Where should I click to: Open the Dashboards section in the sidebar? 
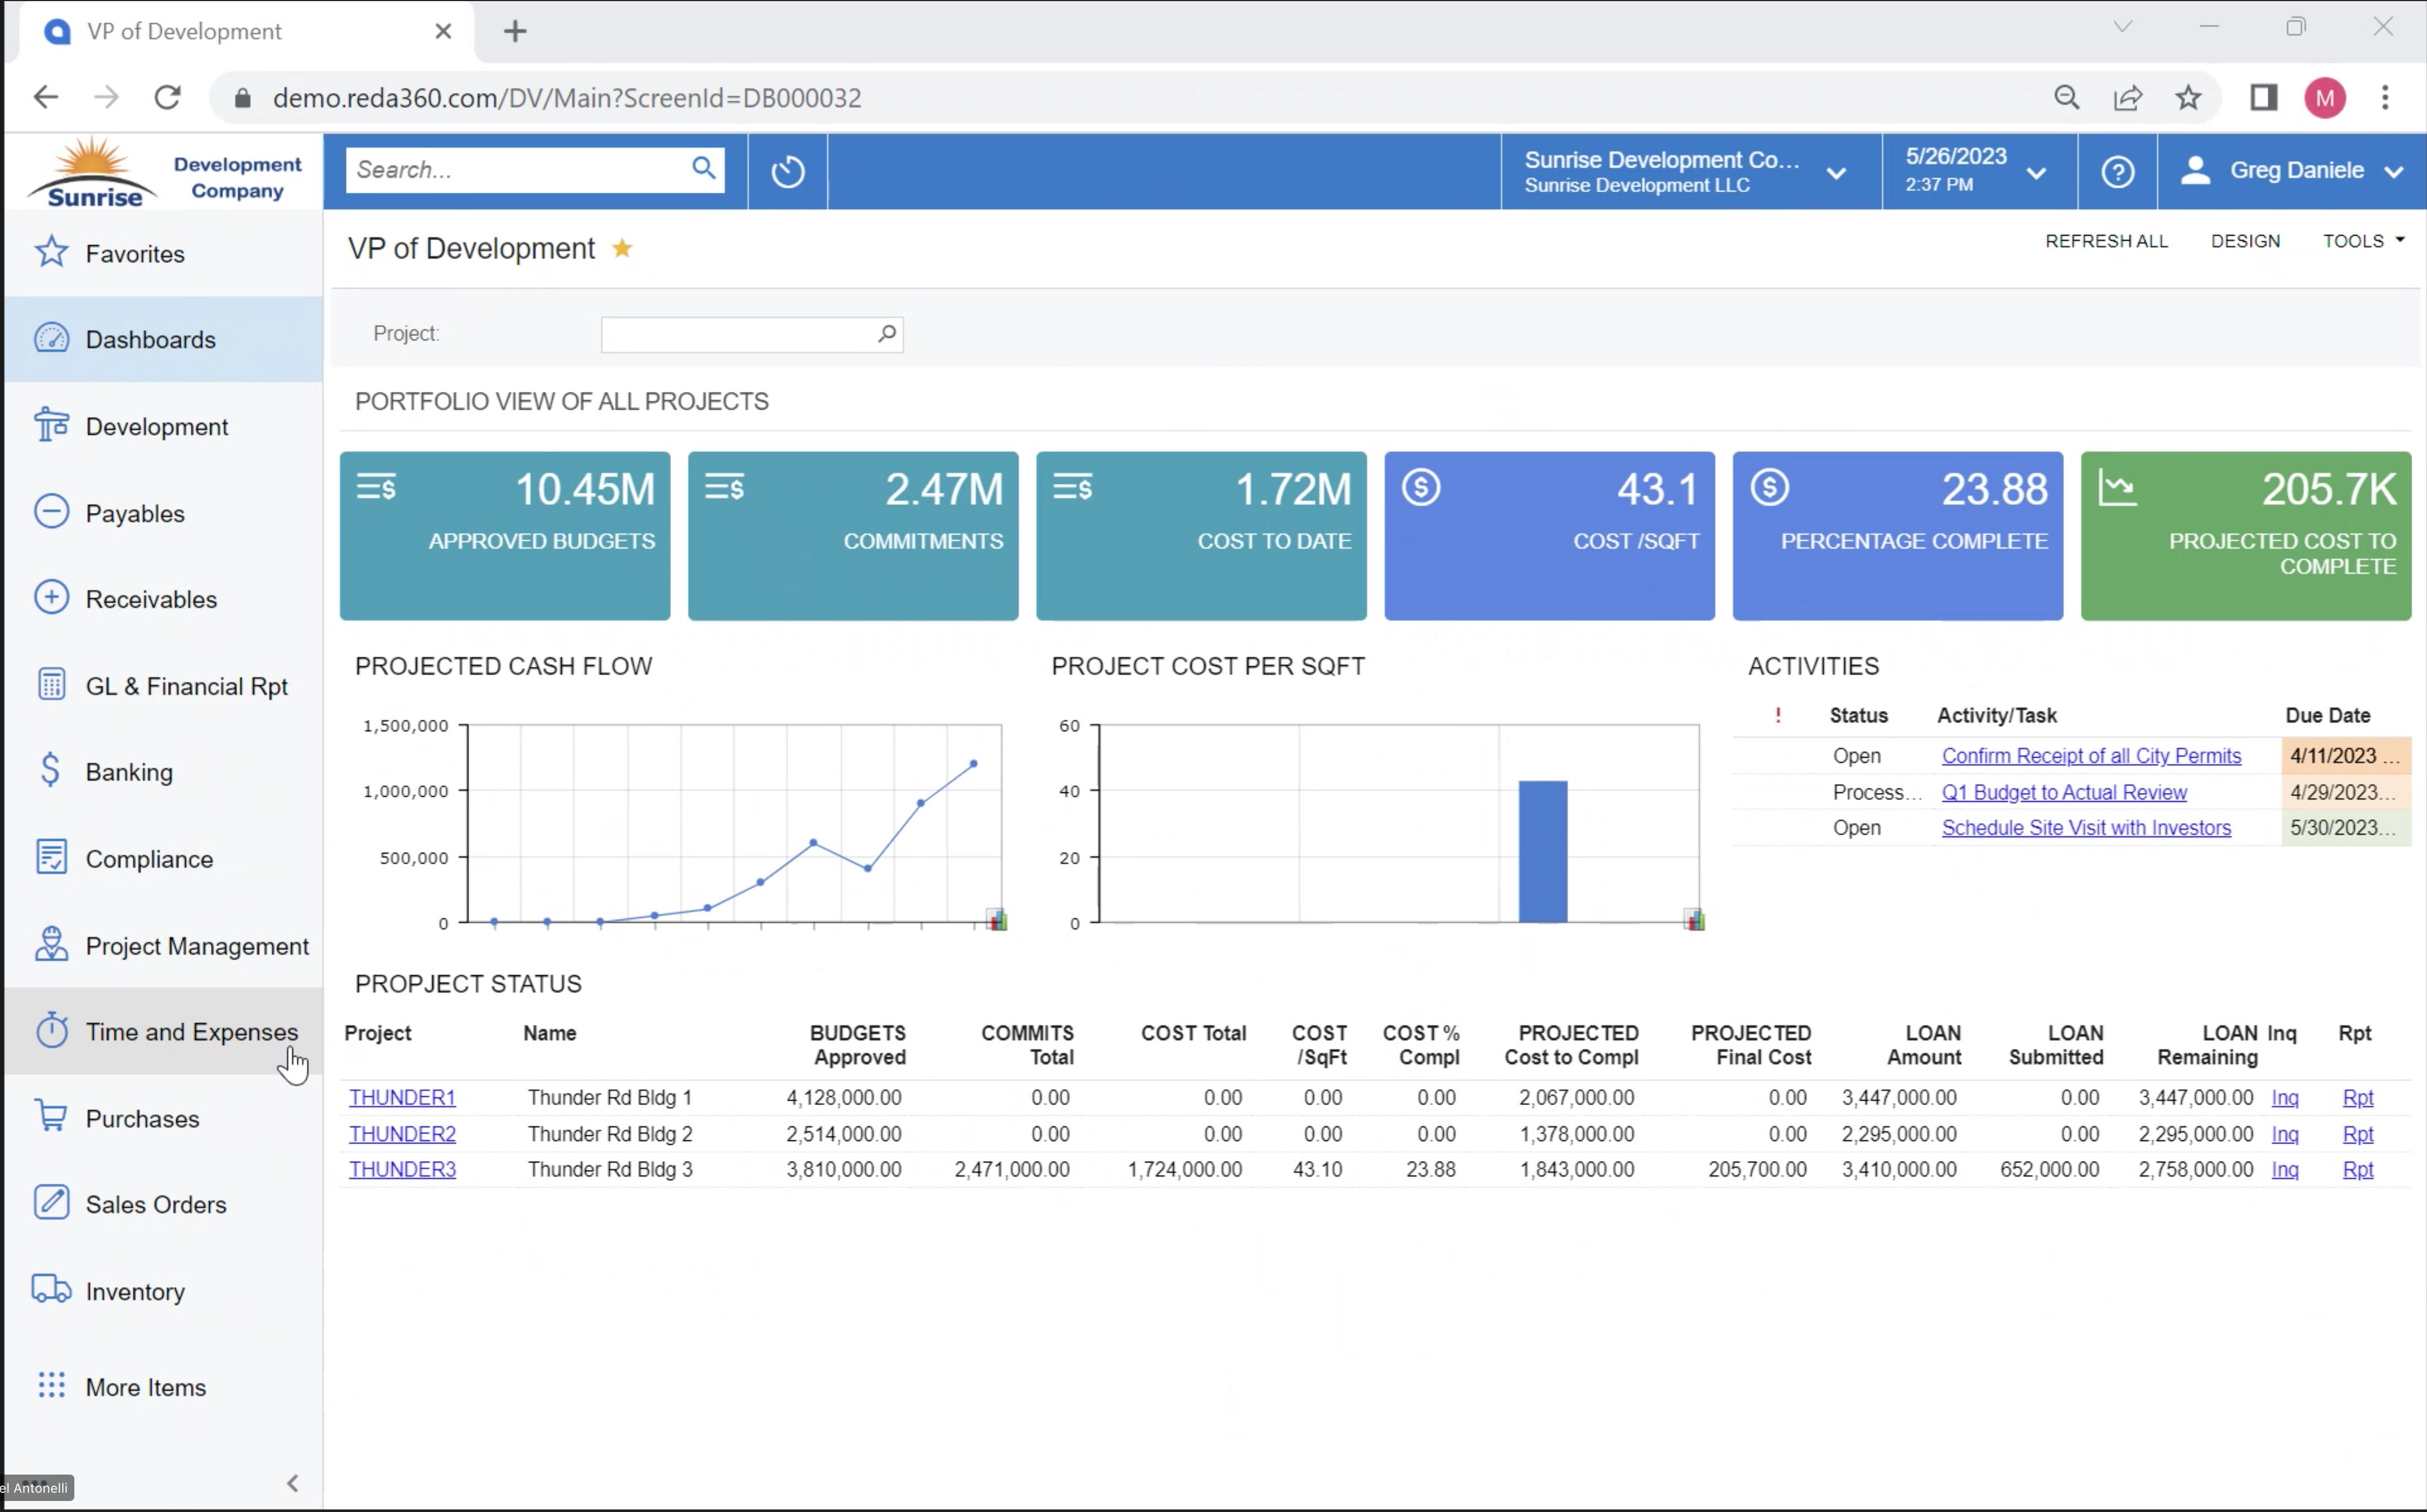151,339
